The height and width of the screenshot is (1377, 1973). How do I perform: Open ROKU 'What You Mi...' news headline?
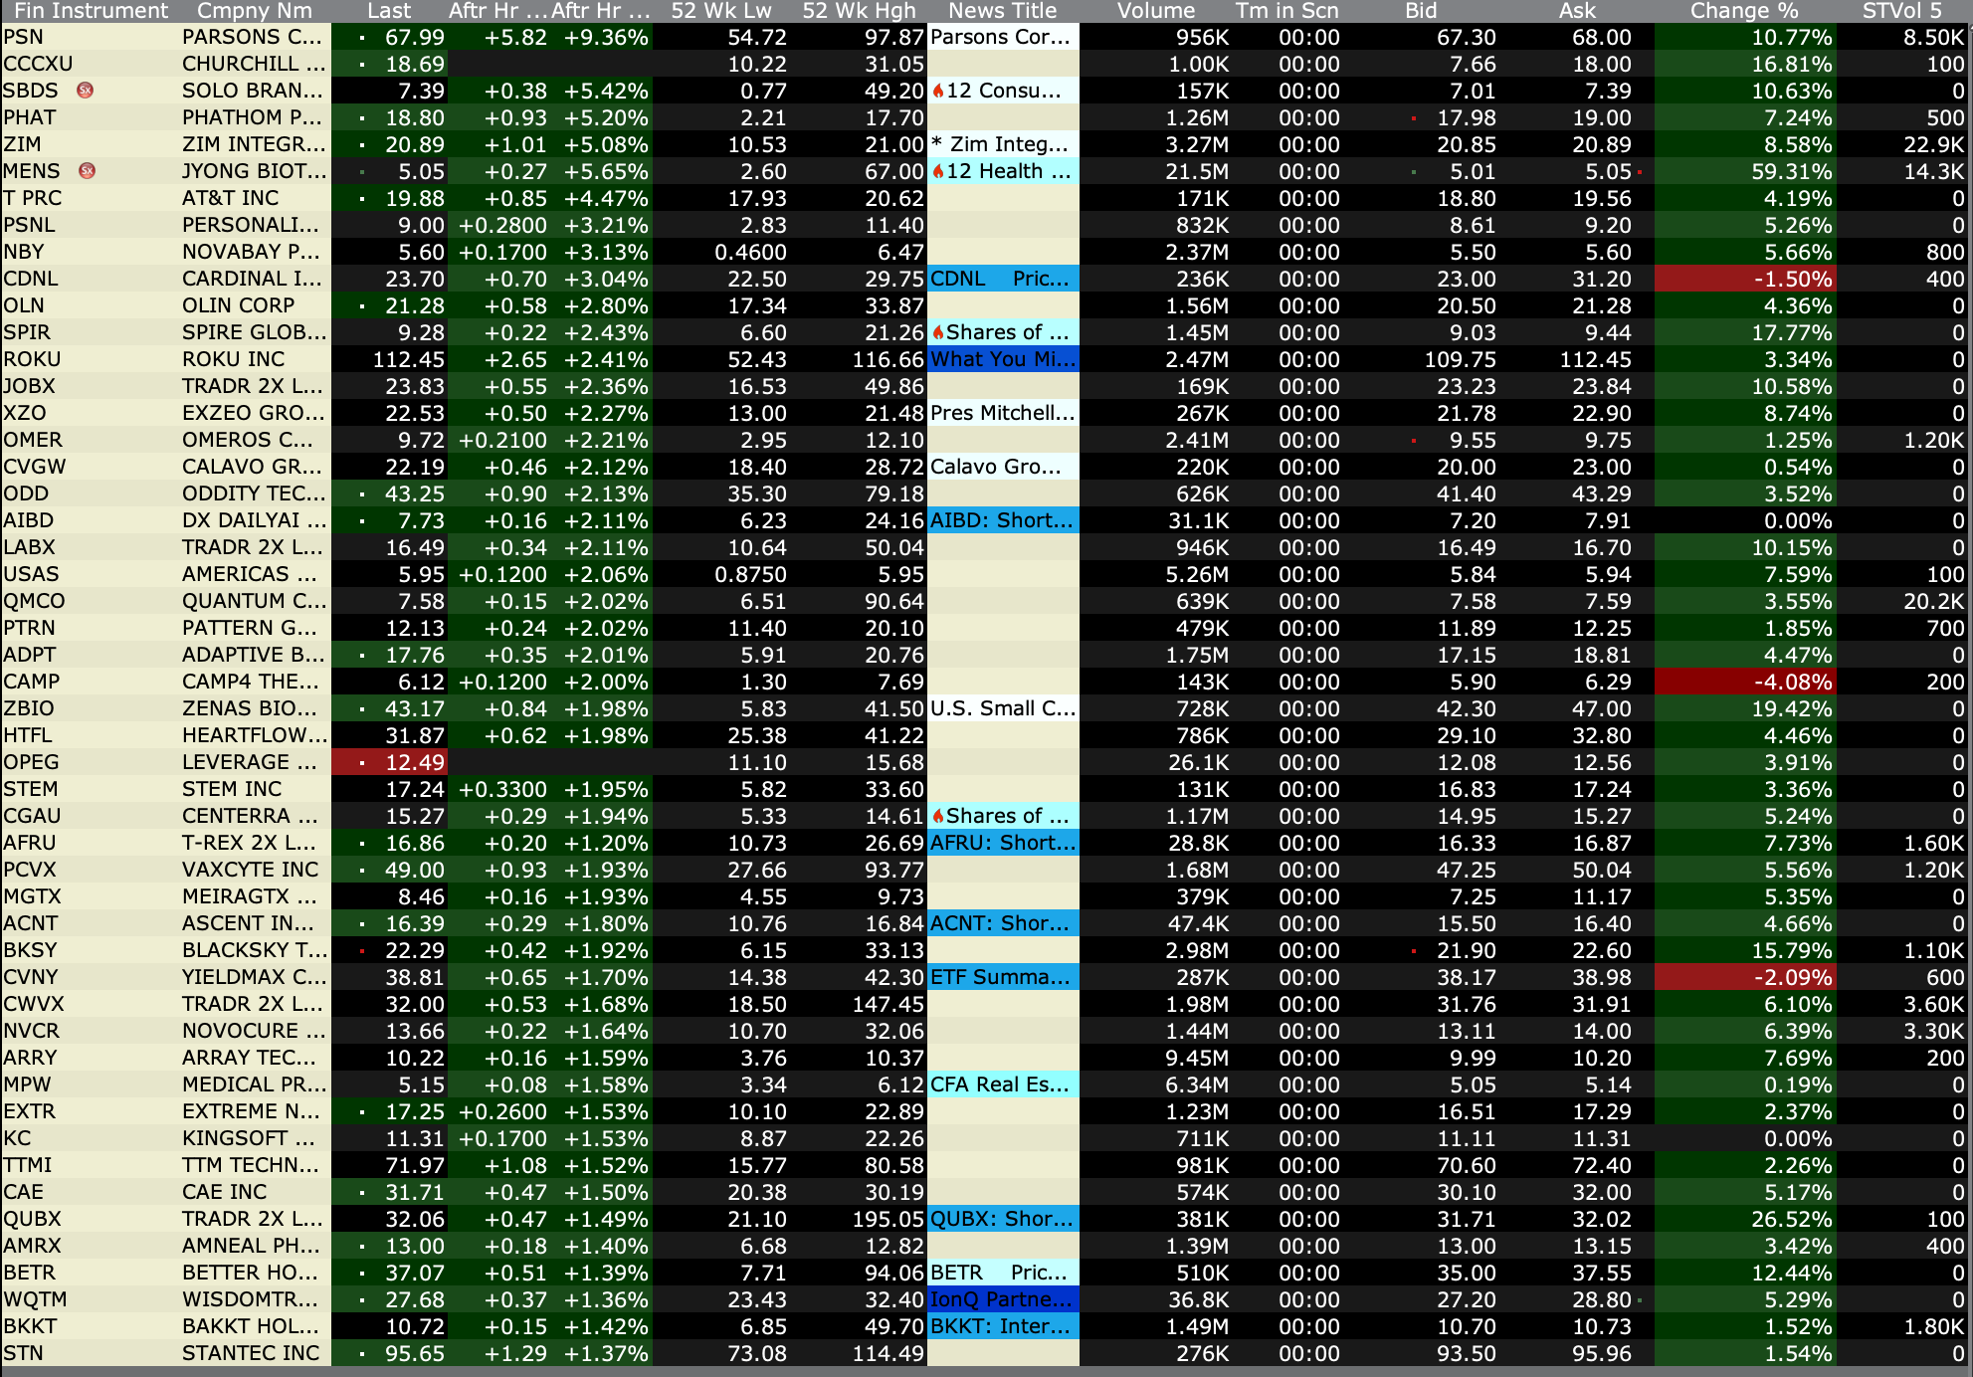coord(1002,359)
